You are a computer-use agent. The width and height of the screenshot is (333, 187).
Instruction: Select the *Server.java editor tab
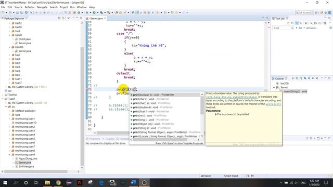pyautogui.click(x=96, y=19)
